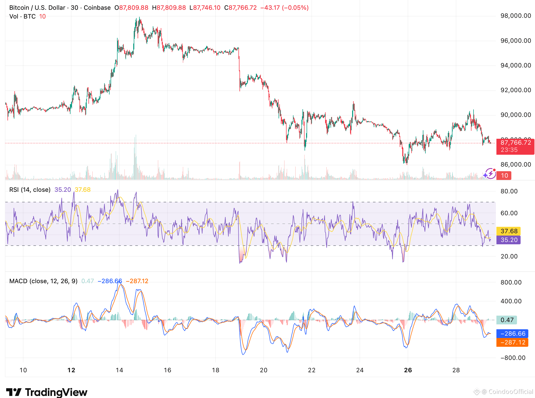
Task: Click the red volume value badge 10
Action: (504, 176)
